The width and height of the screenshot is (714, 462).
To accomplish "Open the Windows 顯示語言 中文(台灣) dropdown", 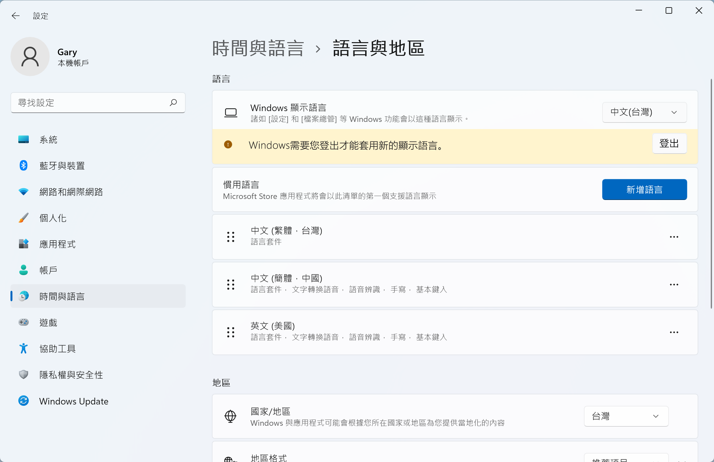I will tap(644, 112).
